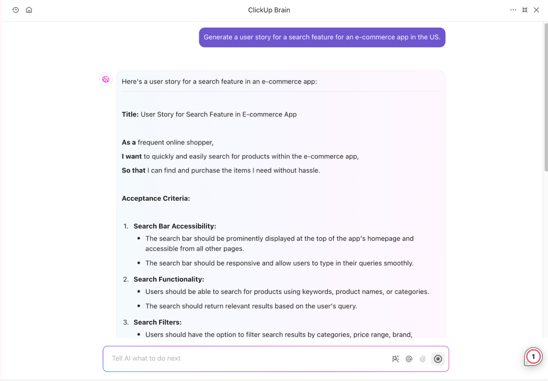
Task: Select the ClickUp Brain title label
Action: [x=269, y=10]
